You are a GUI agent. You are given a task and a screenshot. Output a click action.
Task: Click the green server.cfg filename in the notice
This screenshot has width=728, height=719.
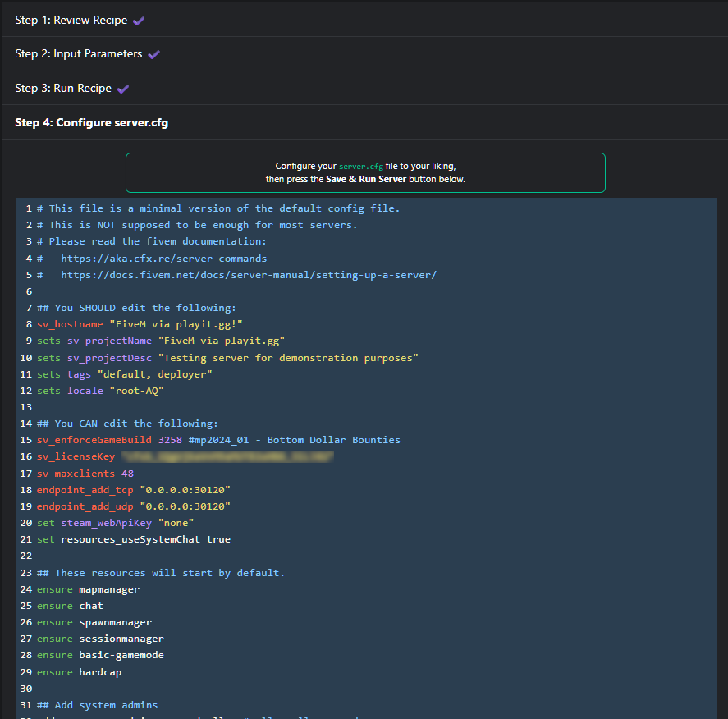click(x=361, y=166)
